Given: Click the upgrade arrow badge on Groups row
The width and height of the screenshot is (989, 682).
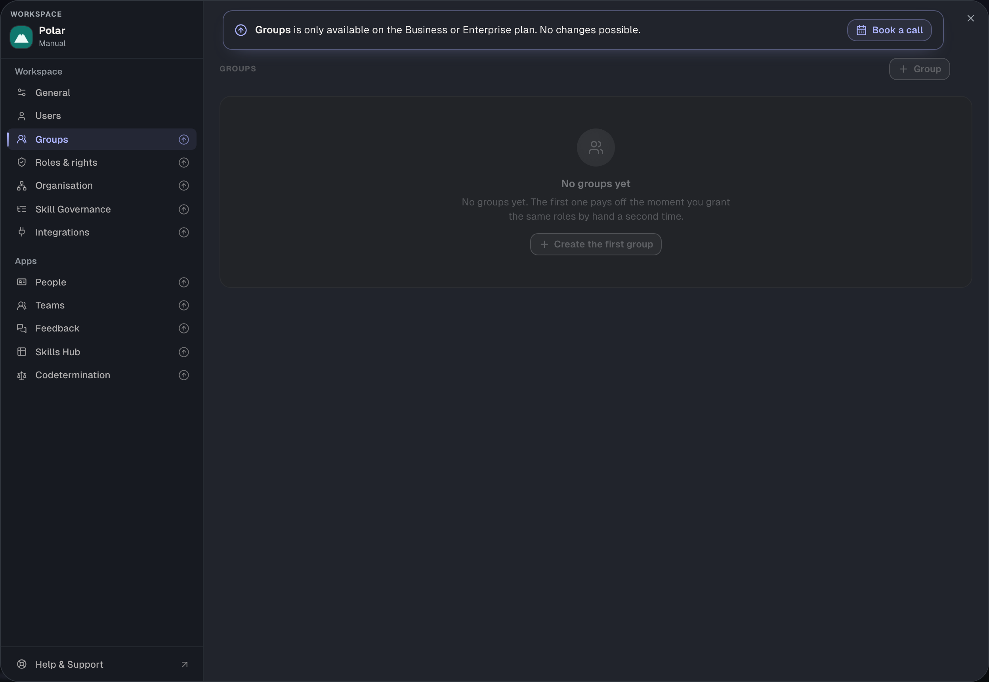Looking at the screenshot, I should tap(183, 139).
